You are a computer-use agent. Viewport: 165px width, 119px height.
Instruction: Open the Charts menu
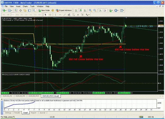pos(25,6)
